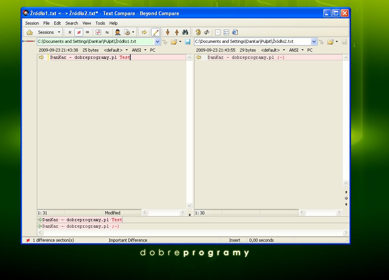Click the HTML report globe icon

[x=235, y=32]
